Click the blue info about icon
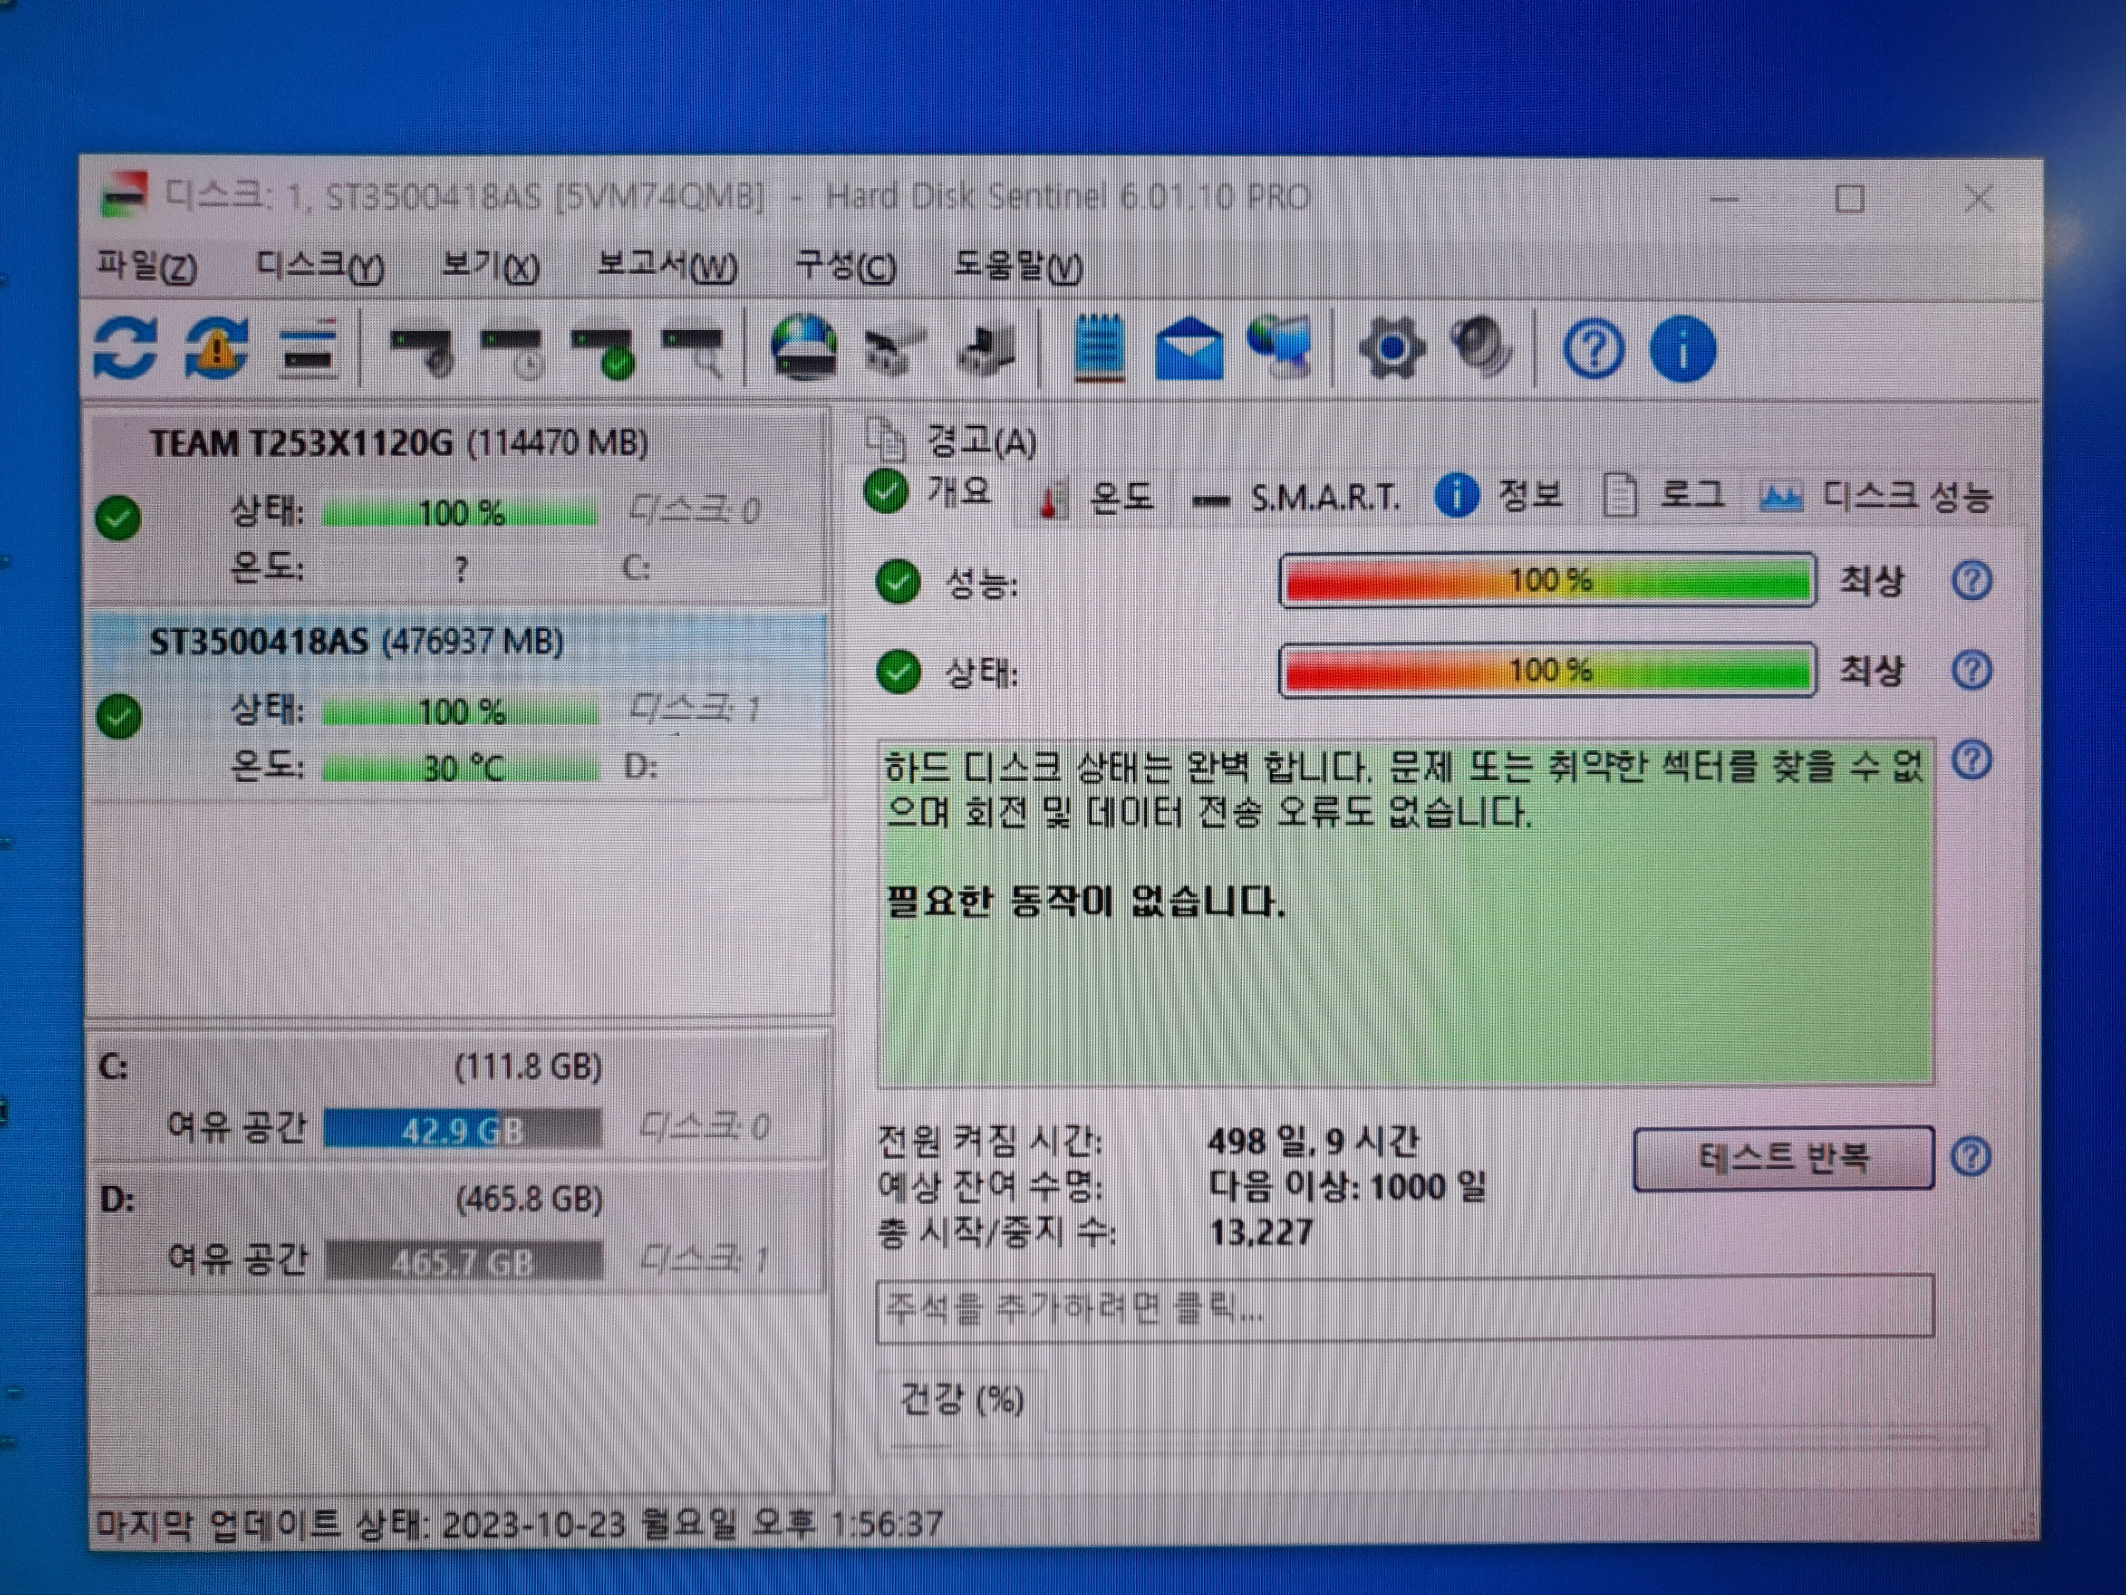Viewport: 2126px width, 1595px height. [x=1682, y=348]
